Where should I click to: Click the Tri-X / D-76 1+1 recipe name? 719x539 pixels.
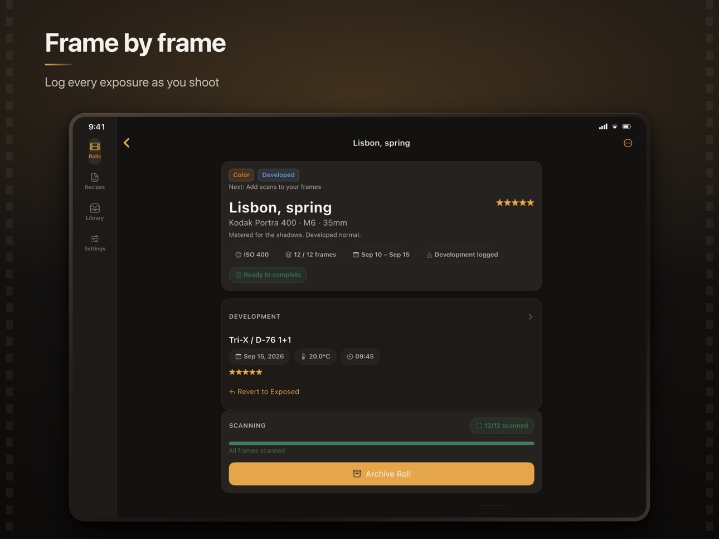coord(260,340)
